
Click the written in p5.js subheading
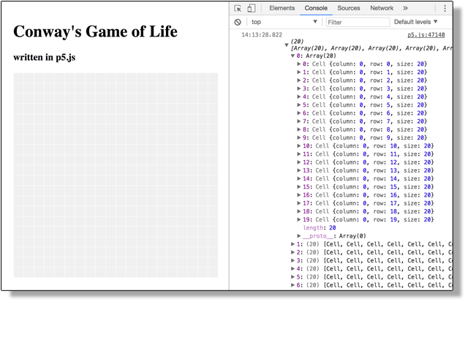tap(45, 57)
